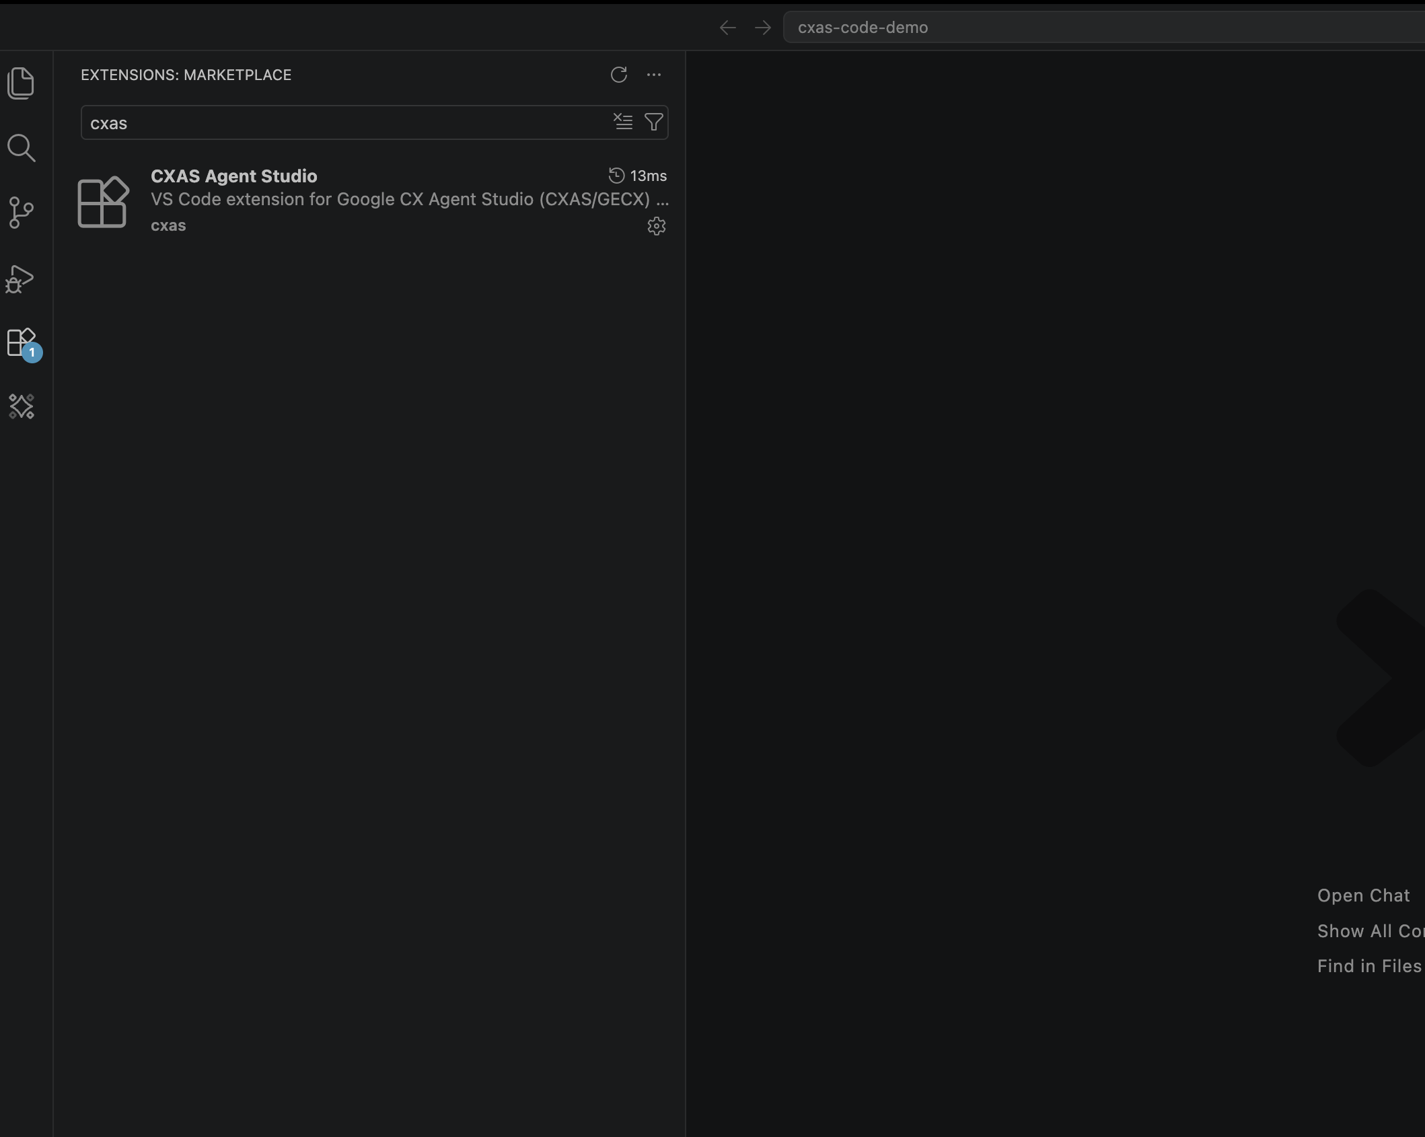Image resolution: width=1425 pixels, height=1137 pixels.
Task: Open the Run and Debug view
Action: click(20, 279)
